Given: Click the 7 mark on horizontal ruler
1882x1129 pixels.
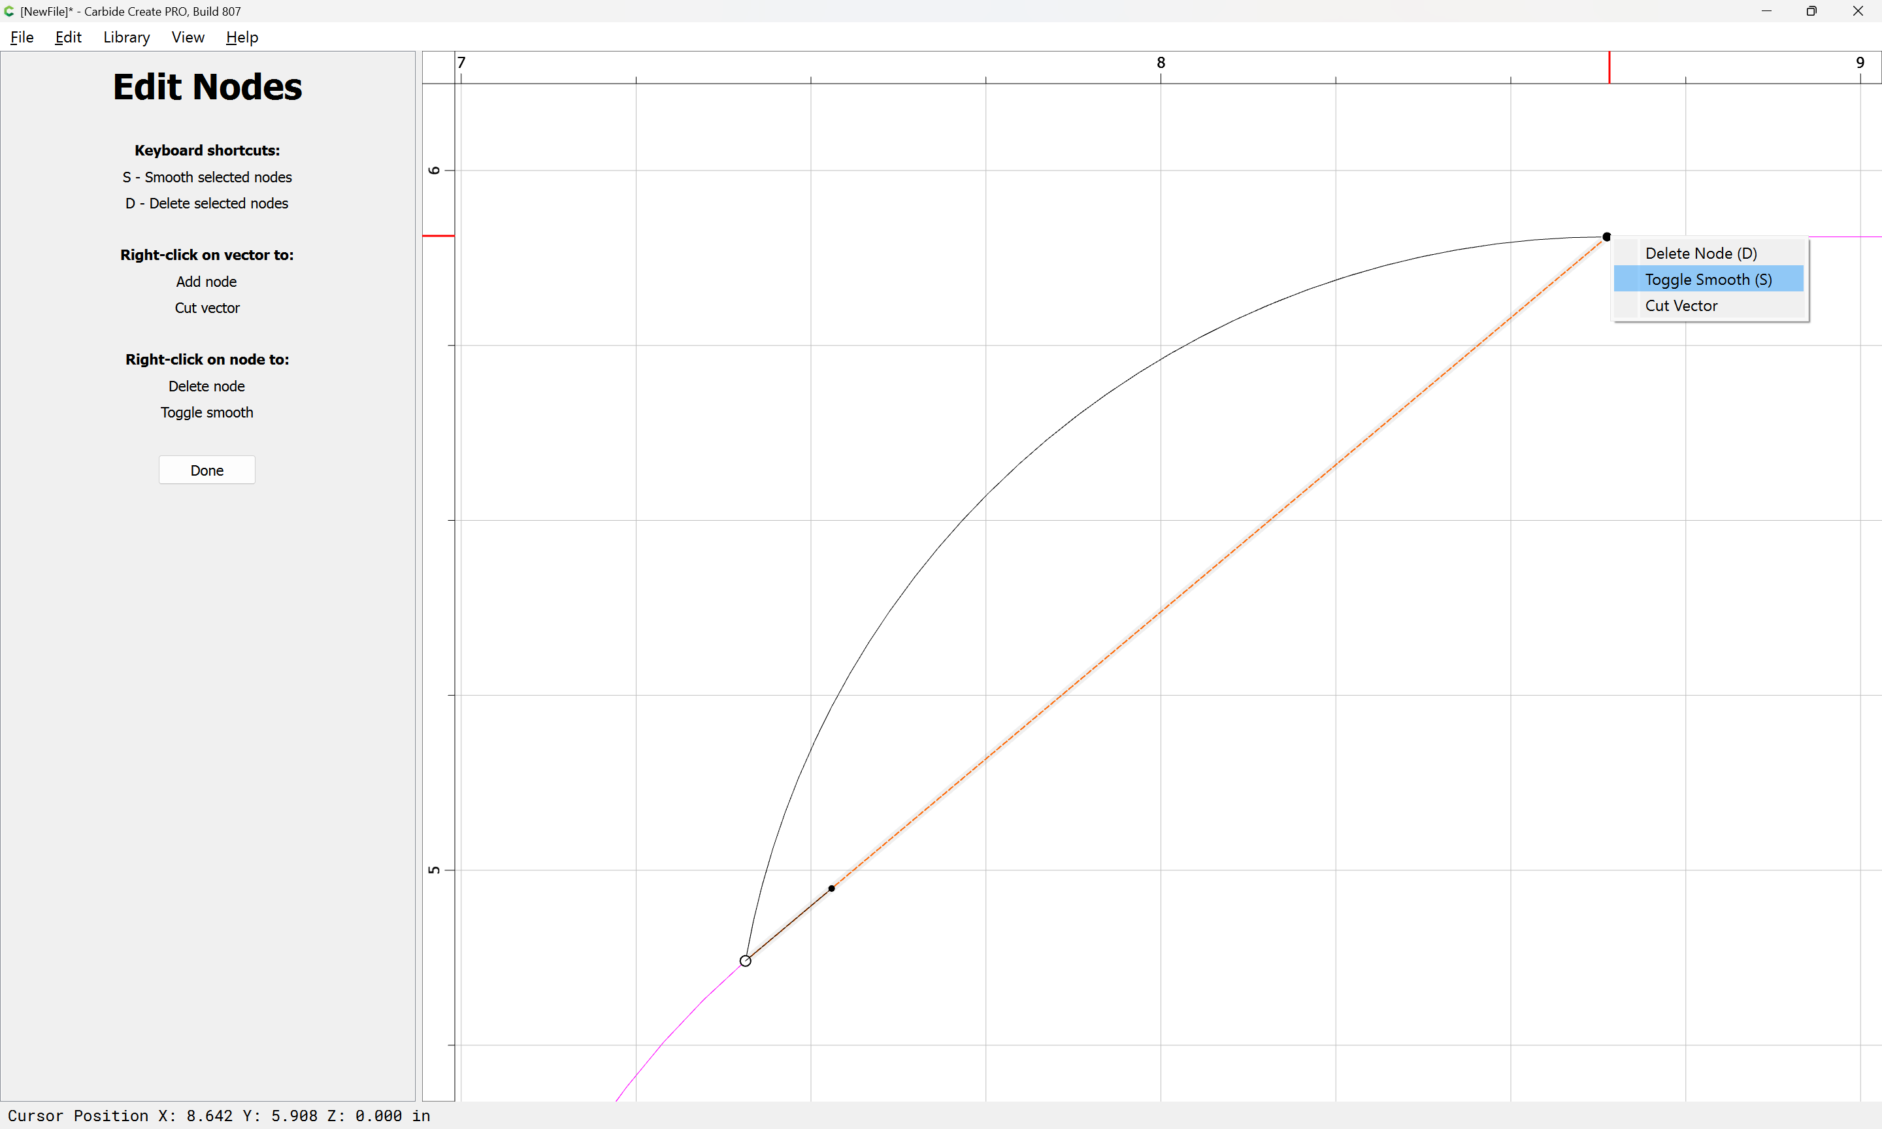Looking at the screenshot, I should tap(461, 63).
